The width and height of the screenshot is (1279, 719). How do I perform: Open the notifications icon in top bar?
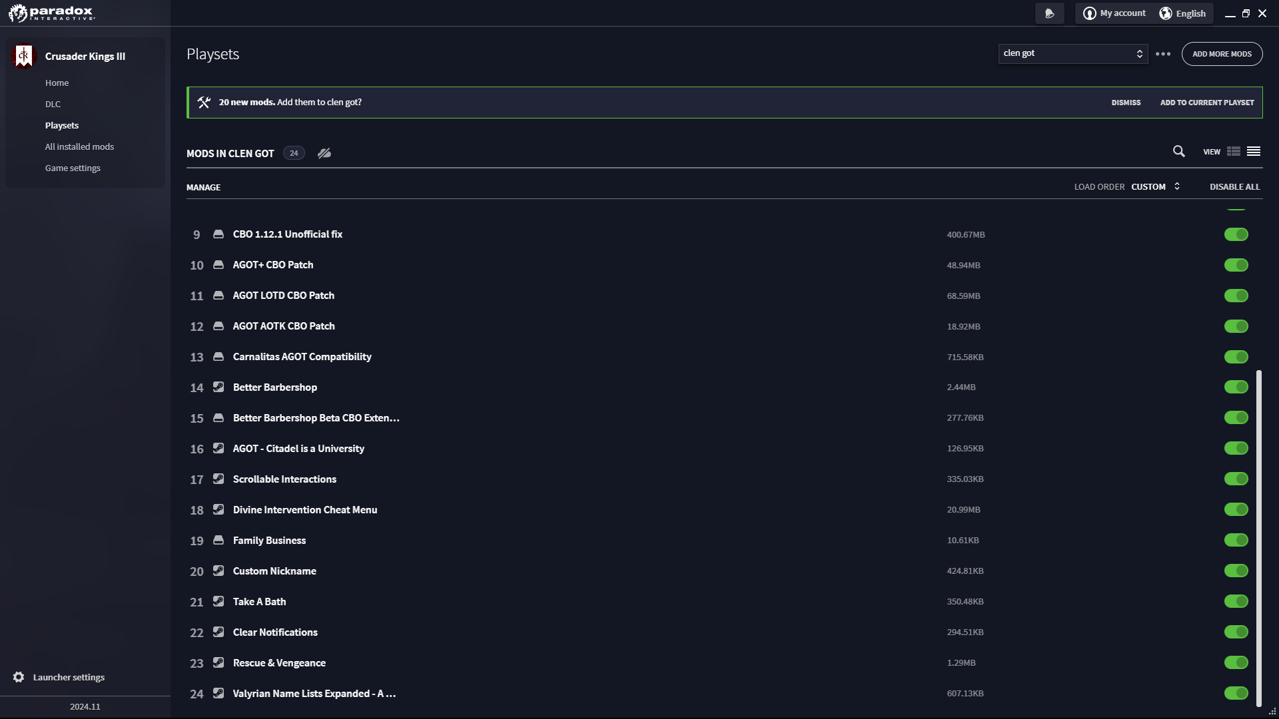point(1050,13)
